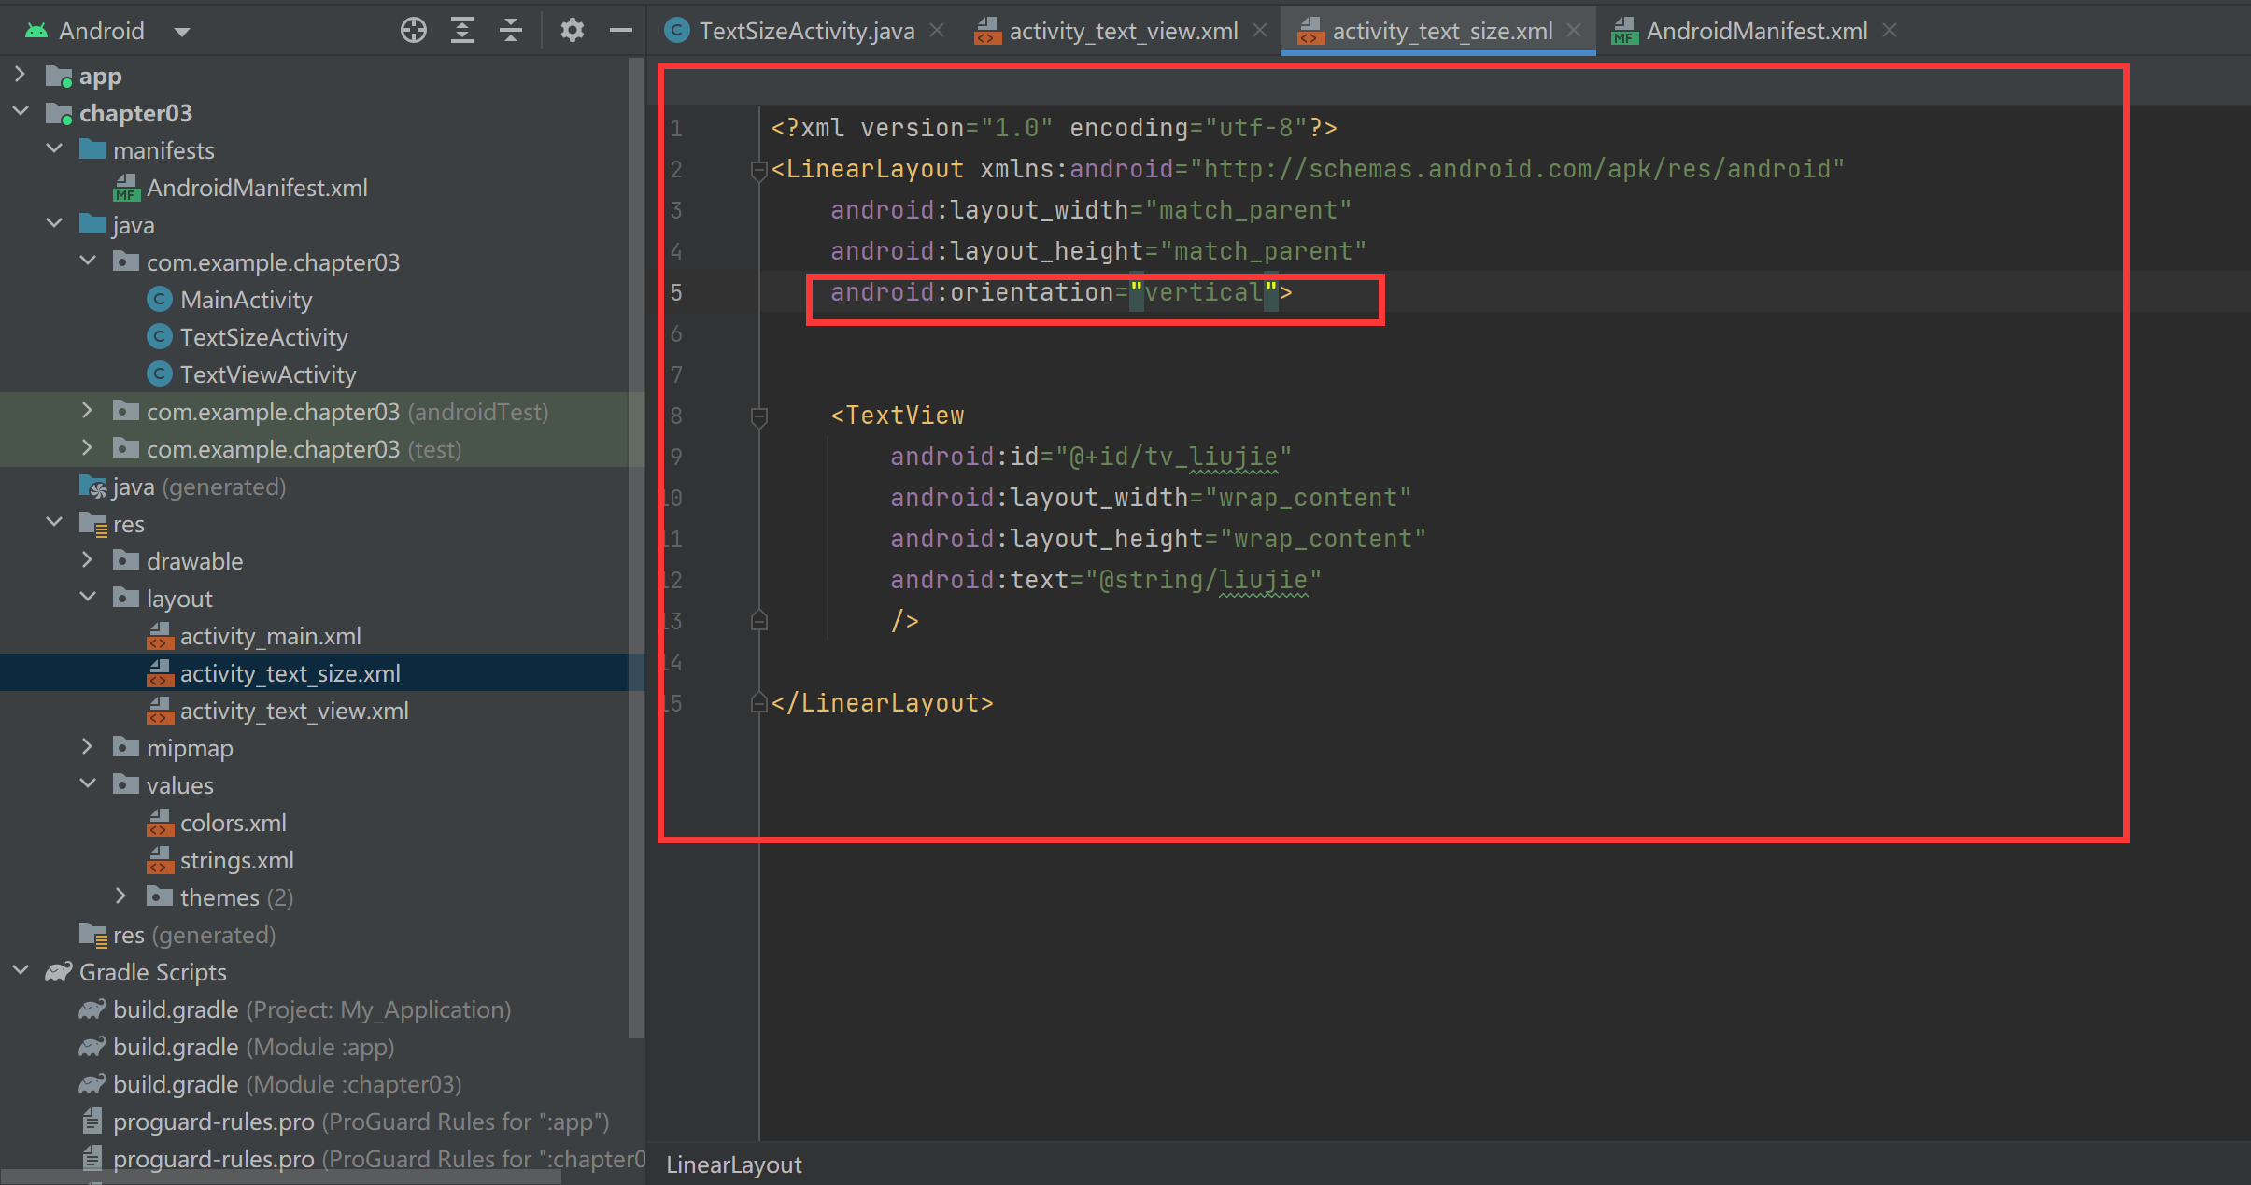Expand the com.example.chapter03 (test) package
This screenshot has height=1185, width=2251.
(x=88, y=447)
